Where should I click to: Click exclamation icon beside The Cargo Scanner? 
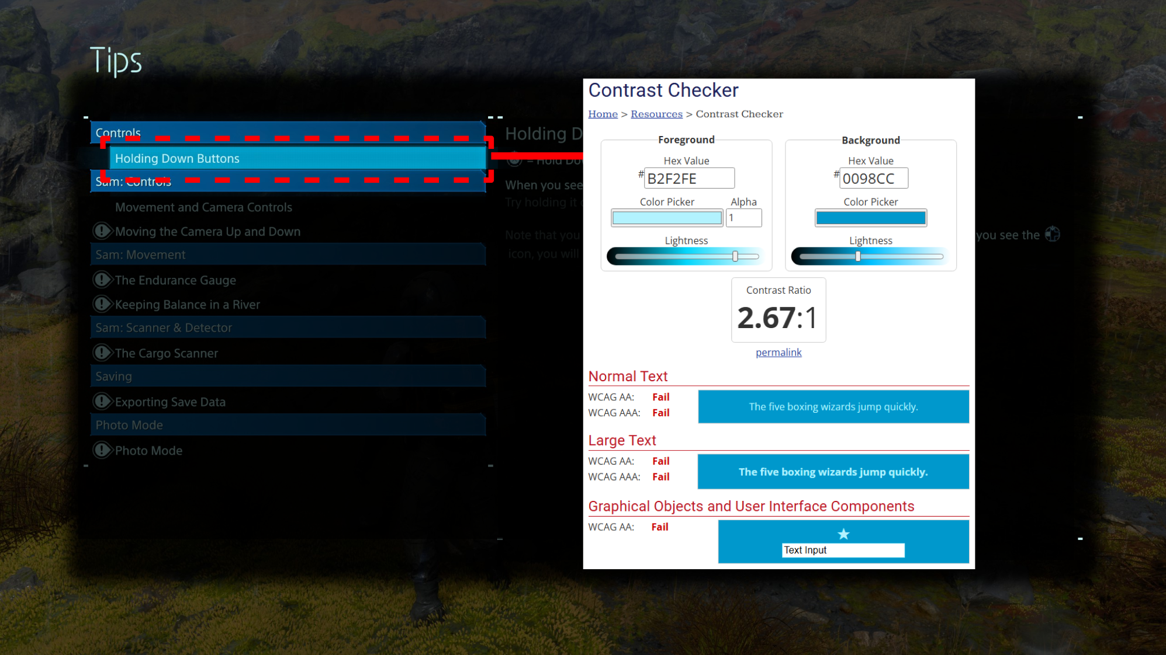point(102,353)
